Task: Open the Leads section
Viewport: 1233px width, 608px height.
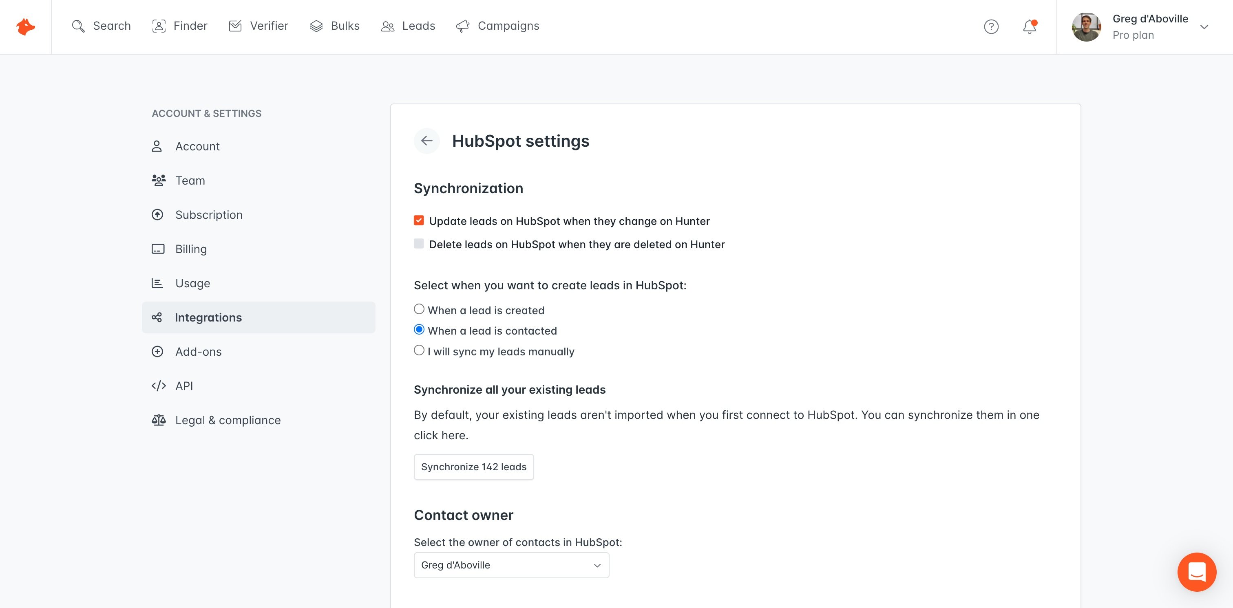Action: pyautogui.click(x=408, y=26)
